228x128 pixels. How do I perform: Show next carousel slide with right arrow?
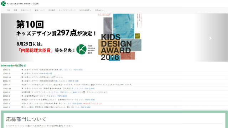tap(210, 38)
